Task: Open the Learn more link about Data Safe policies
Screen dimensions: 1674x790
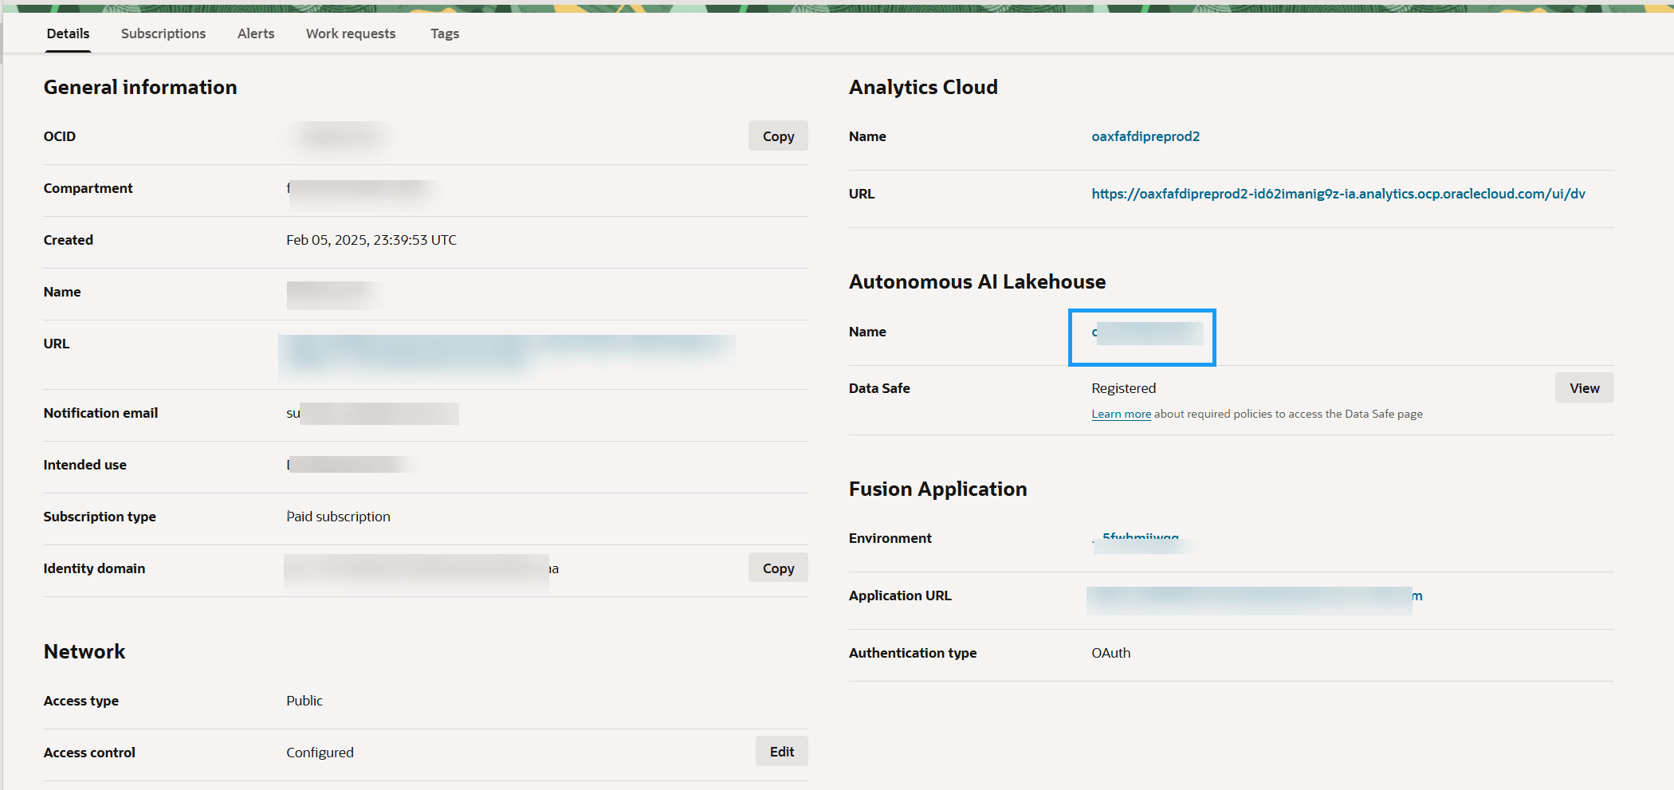Action: [x=1121, y=413]
